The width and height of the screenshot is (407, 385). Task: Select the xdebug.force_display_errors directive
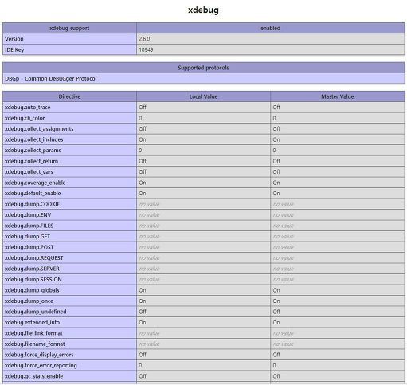point(39,355)
